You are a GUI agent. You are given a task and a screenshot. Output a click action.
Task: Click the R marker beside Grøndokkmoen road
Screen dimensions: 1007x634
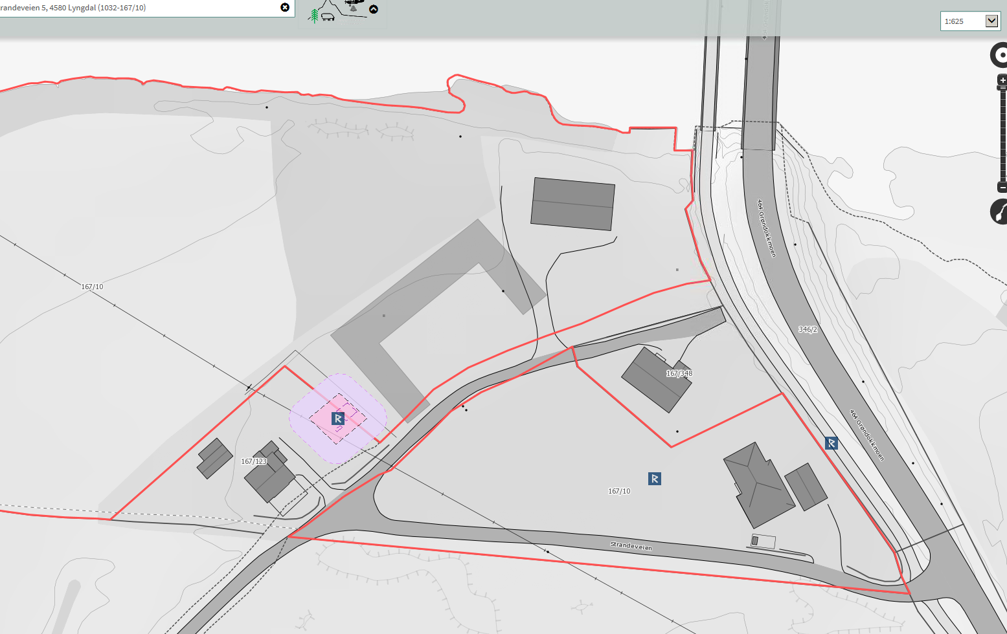(x=832, y=443)
